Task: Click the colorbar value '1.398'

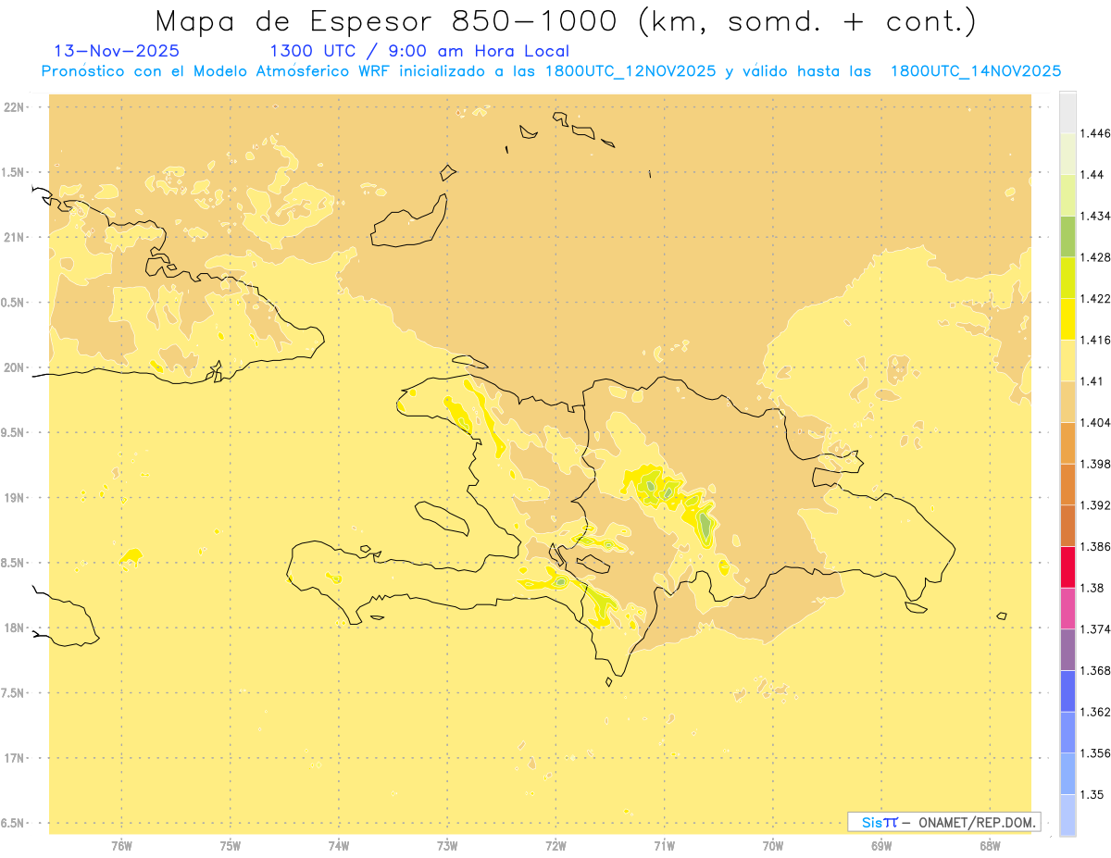Action: click(1095, 464)
